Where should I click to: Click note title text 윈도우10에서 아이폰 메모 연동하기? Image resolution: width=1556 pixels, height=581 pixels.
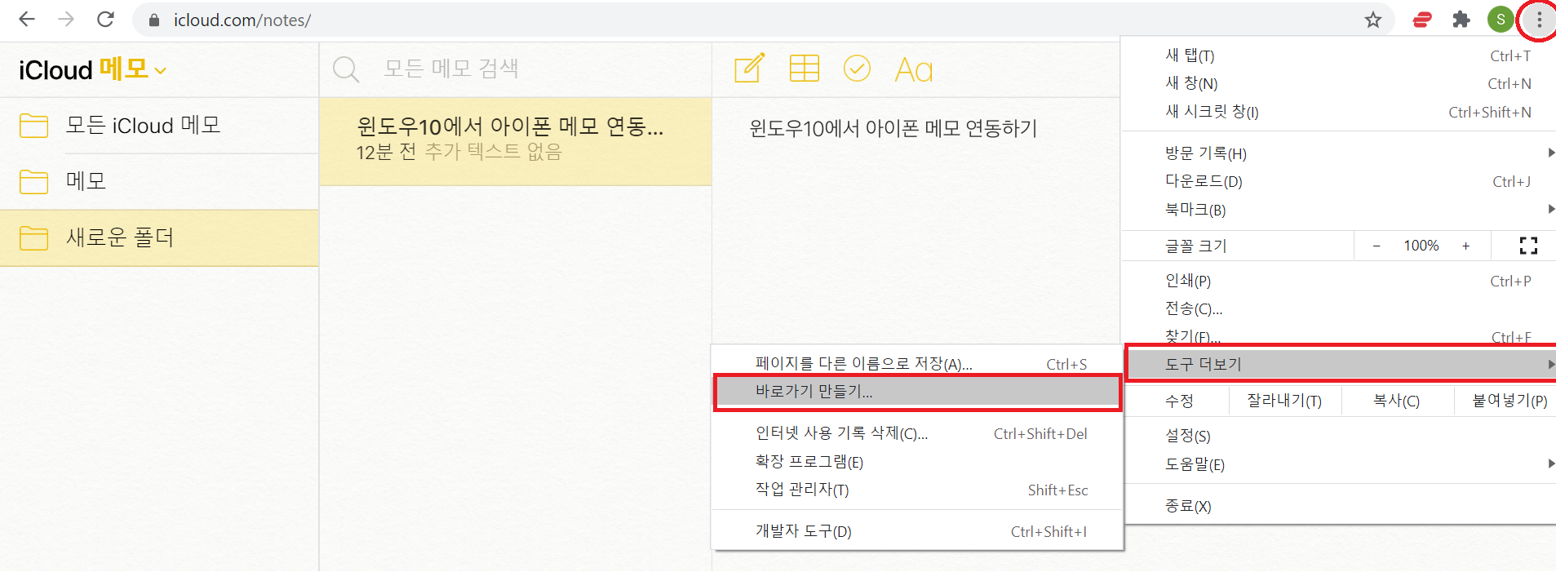893,128
